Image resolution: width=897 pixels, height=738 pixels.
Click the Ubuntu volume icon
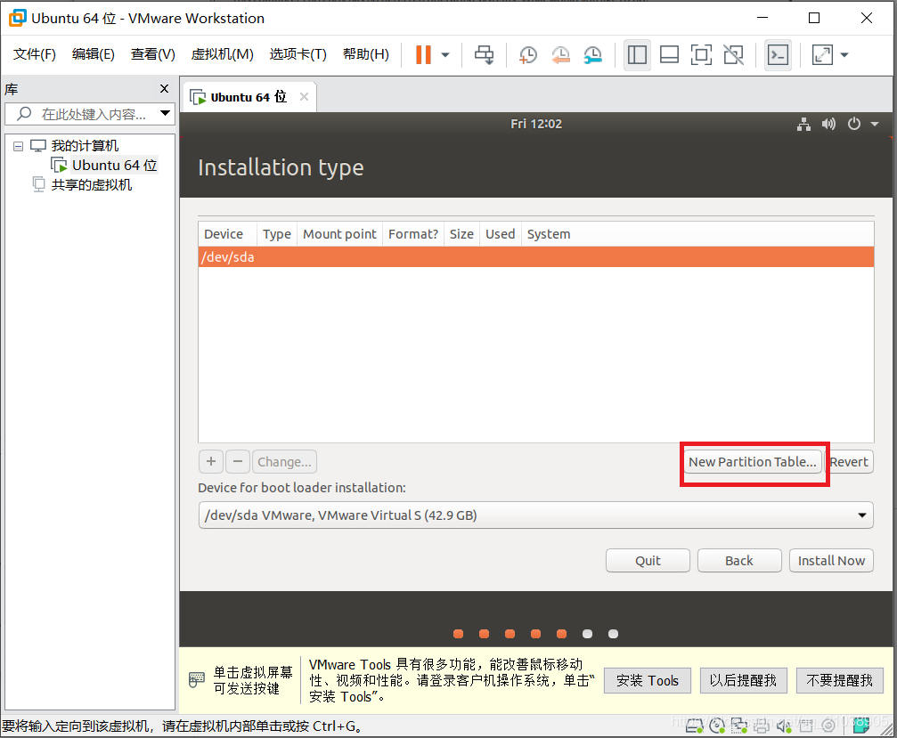[x=828, y=124]
